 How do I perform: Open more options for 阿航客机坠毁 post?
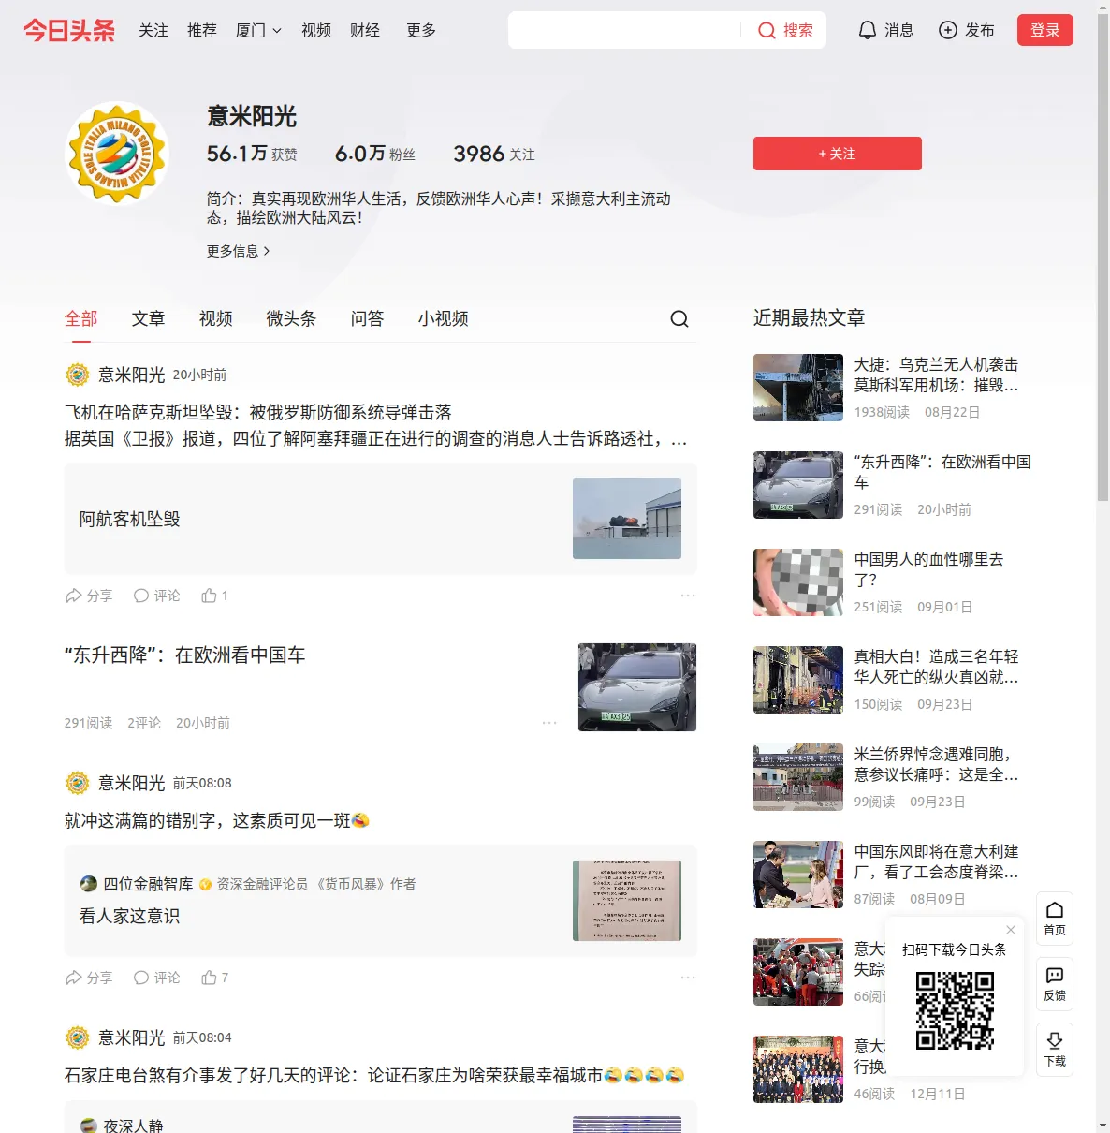[x=688, y=596]
